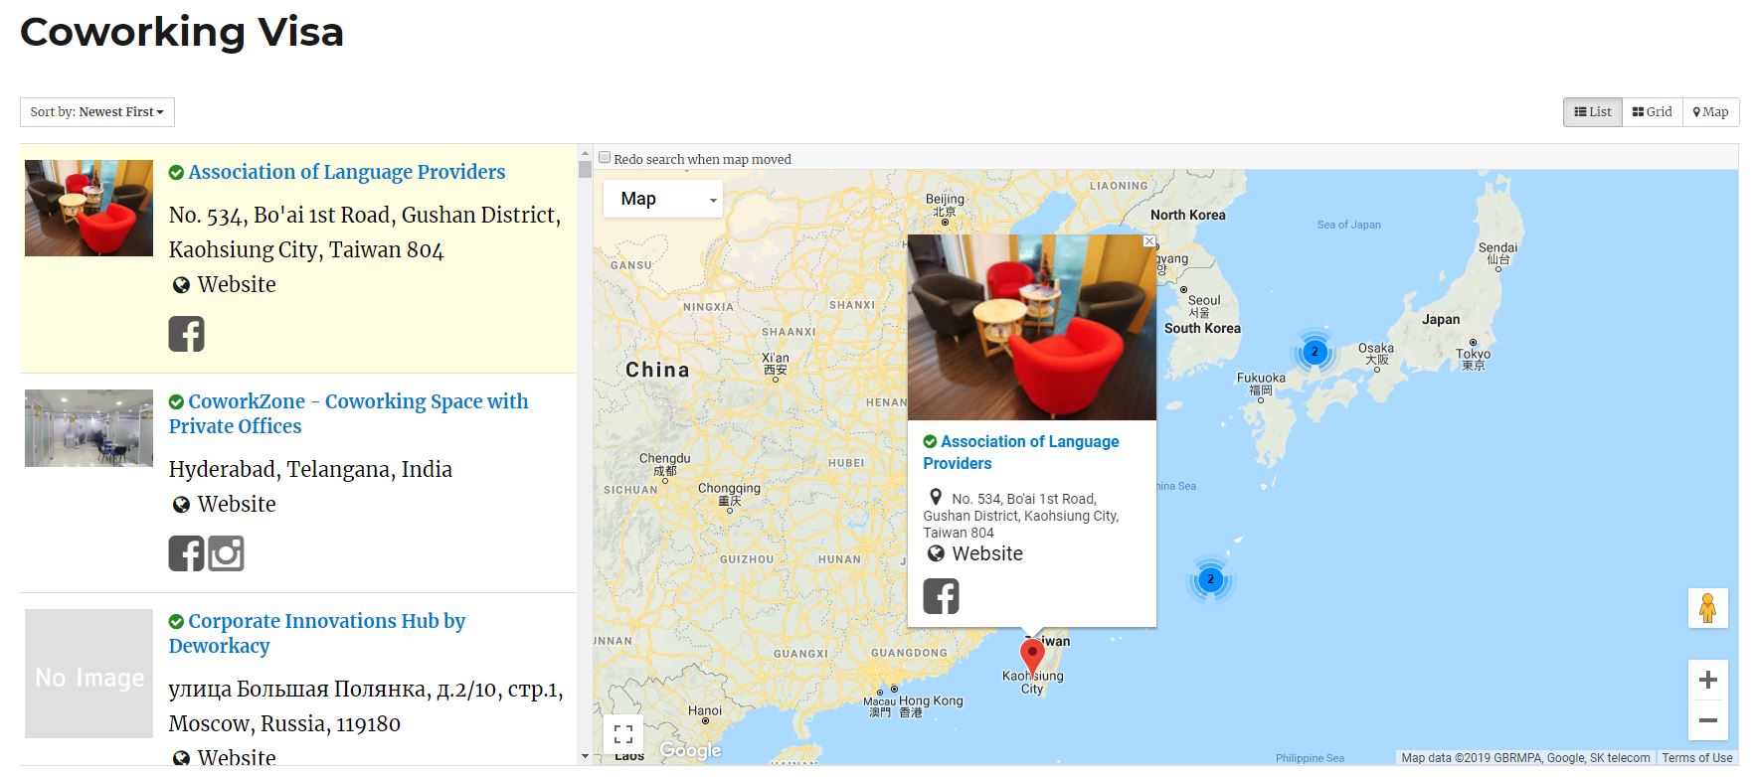The image size is (1756, 777).
Task: Click verified badge next to CoworkZone title
Action: tap(176, 402)
